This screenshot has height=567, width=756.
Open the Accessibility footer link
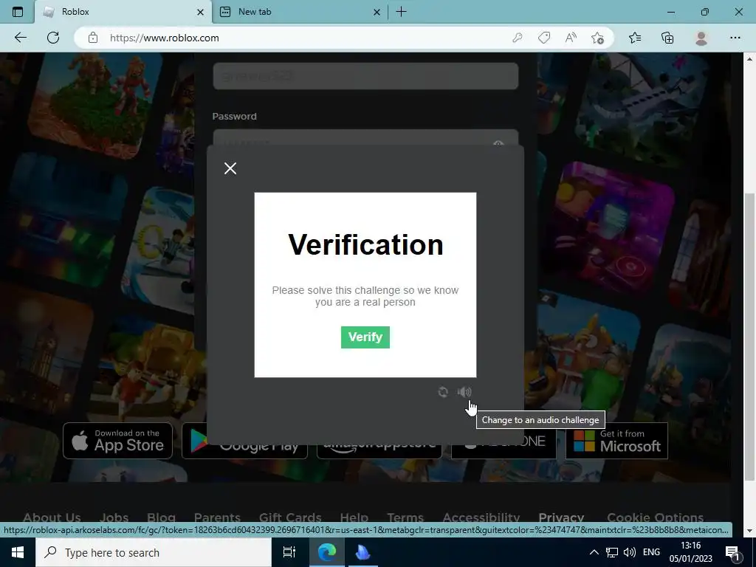(x=481, y=518)
